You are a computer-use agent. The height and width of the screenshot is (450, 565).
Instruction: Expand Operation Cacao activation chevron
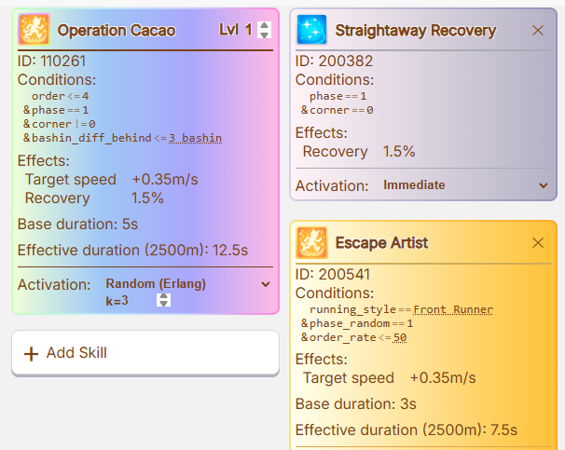266,284
